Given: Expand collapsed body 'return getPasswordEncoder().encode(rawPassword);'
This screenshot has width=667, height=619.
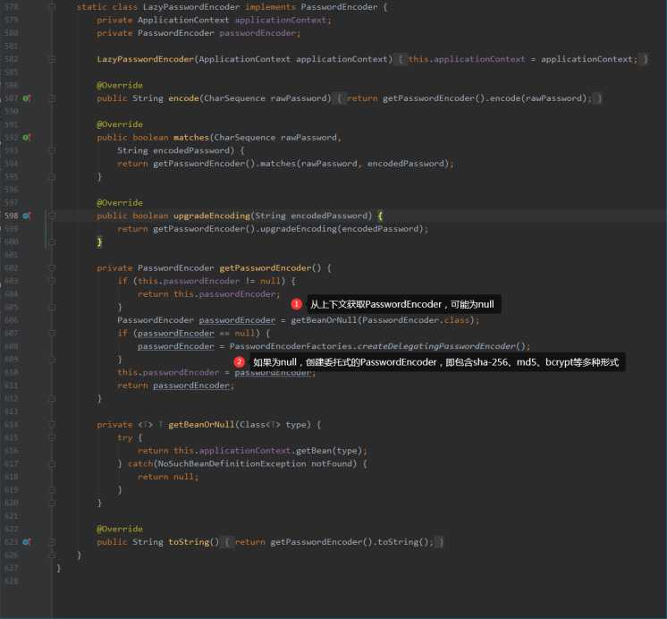Looking at the screenshot, I should 469,98.
